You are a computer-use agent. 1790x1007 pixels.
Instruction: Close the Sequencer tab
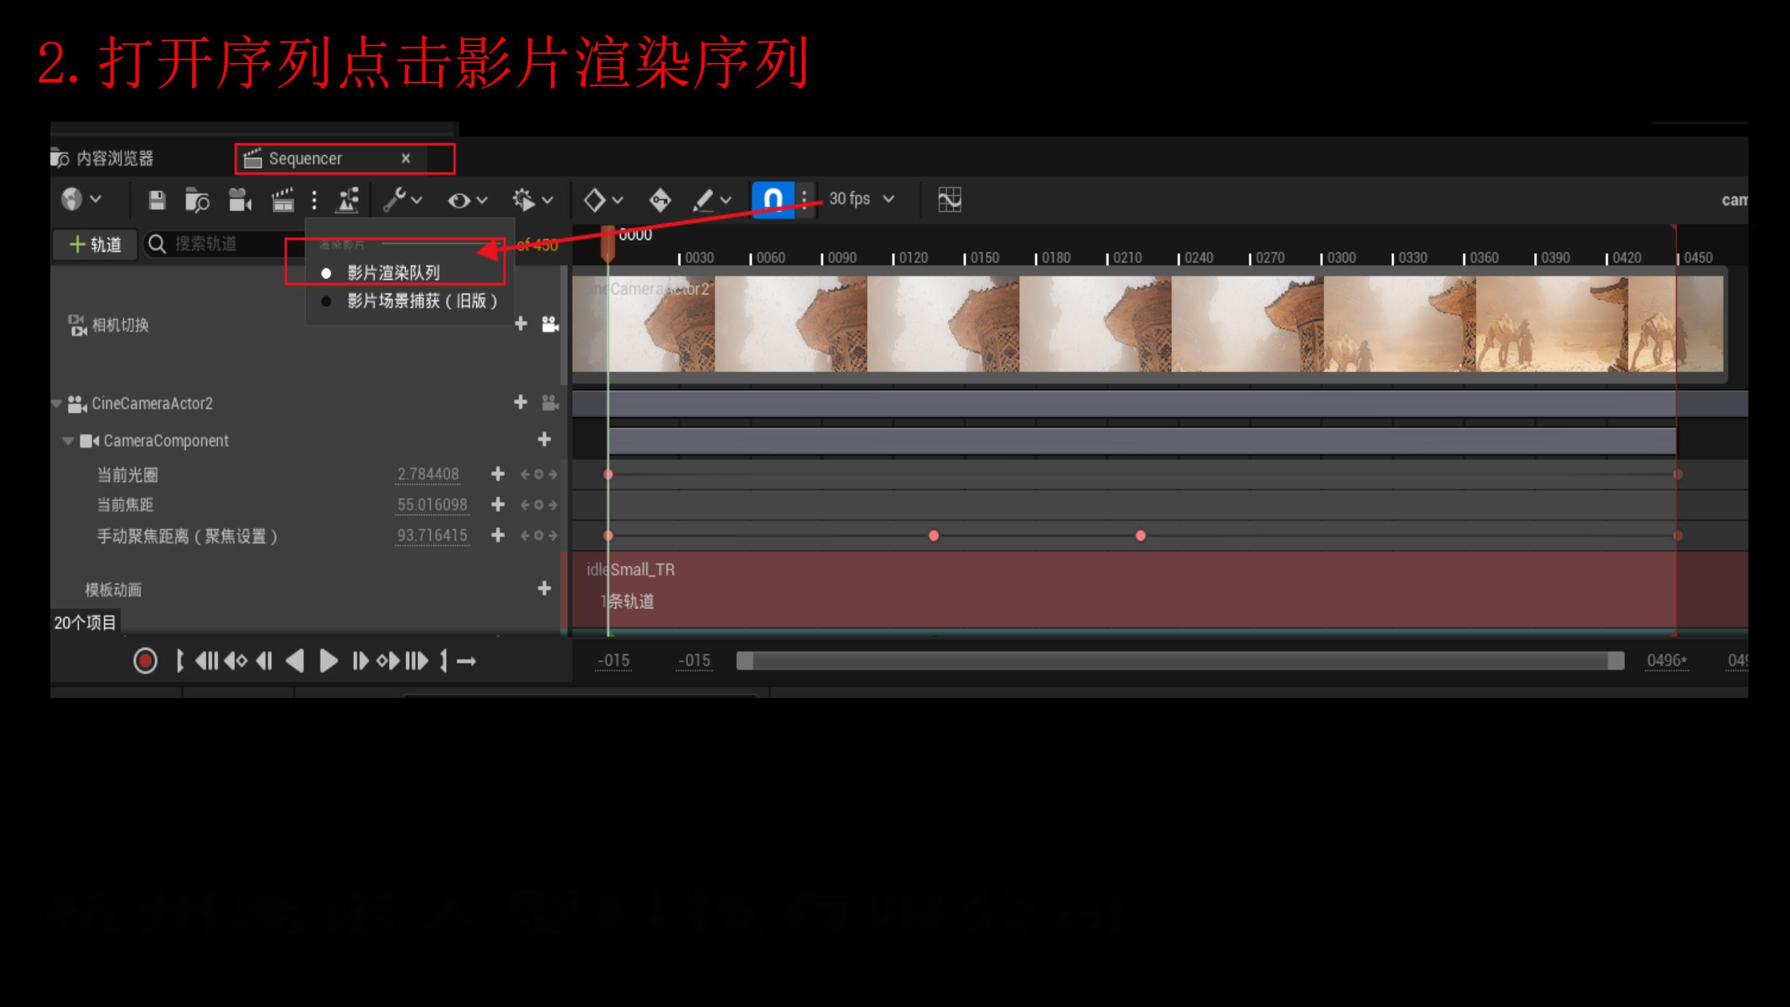pos(406,159)
